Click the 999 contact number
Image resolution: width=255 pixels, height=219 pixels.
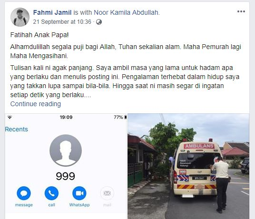(66, 176)
